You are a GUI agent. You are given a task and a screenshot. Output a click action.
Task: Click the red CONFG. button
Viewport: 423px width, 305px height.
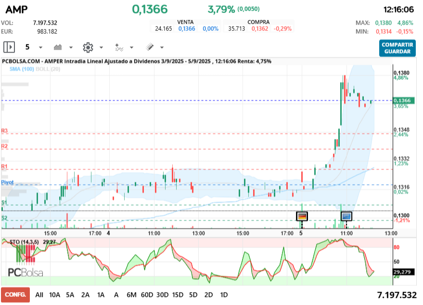(x=15, y=294)
